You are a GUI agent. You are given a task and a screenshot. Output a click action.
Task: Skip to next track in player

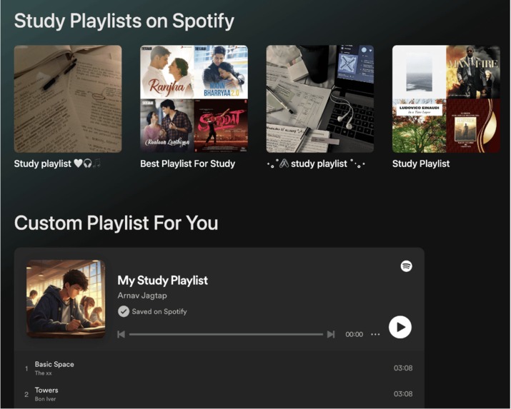click(x=331, y=334)
